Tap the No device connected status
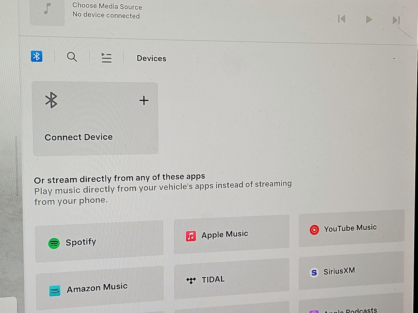Image resolution: width=418 pixels, height=313 pixels. click(106, 15)
